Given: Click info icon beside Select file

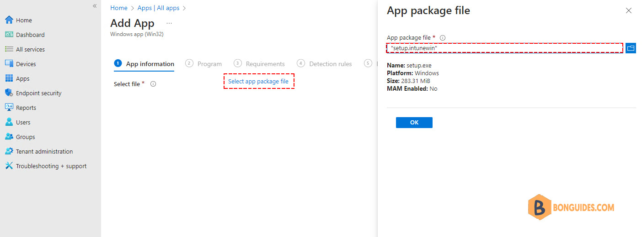Looking at the screenshot, I should point(153,84).
